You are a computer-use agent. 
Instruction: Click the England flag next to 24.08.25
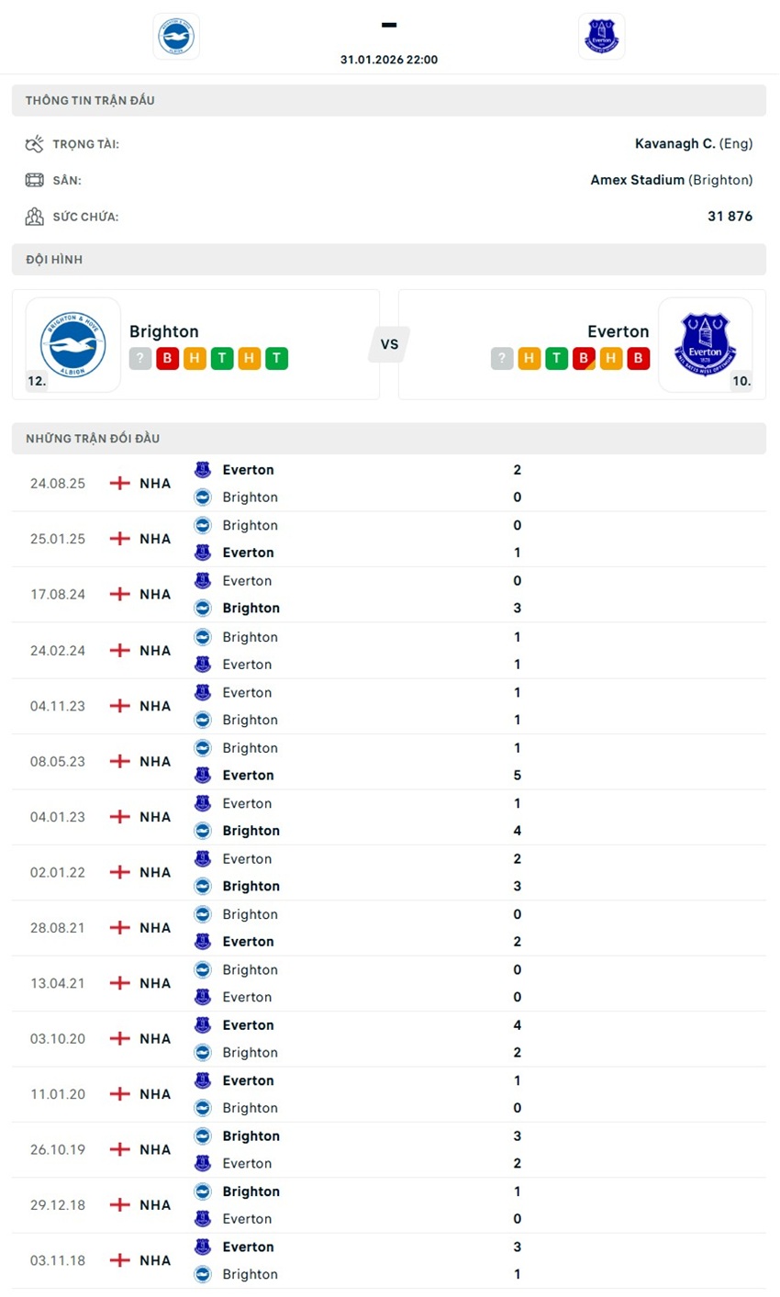(119, 483)
